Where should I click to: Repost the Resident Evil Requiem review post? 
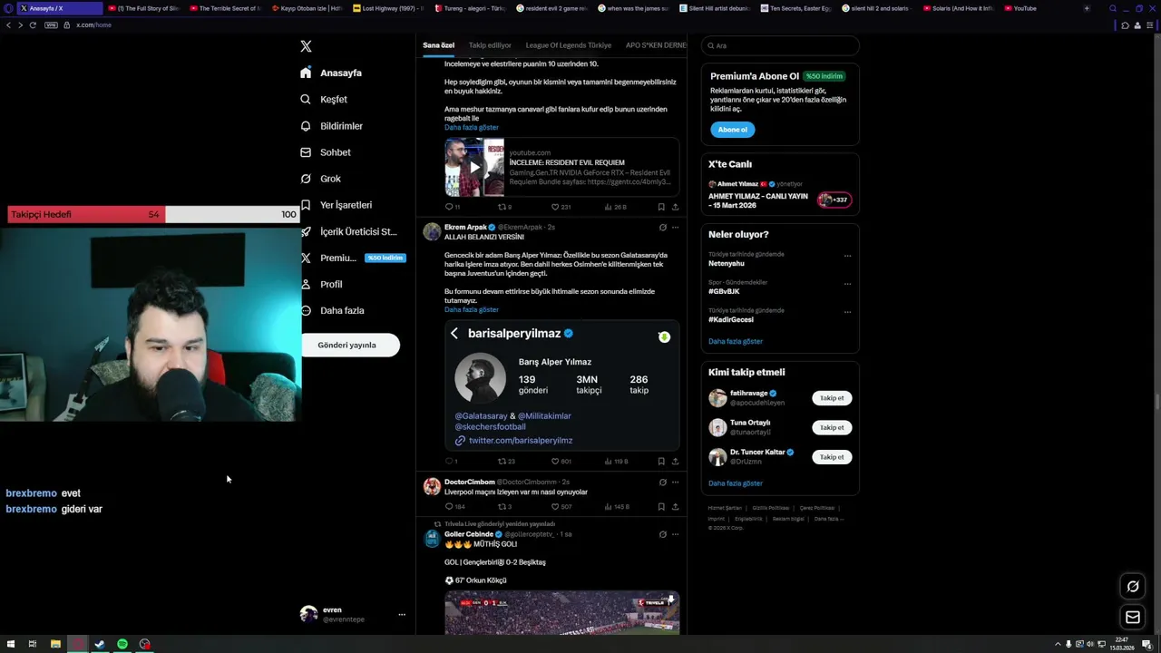504,207
